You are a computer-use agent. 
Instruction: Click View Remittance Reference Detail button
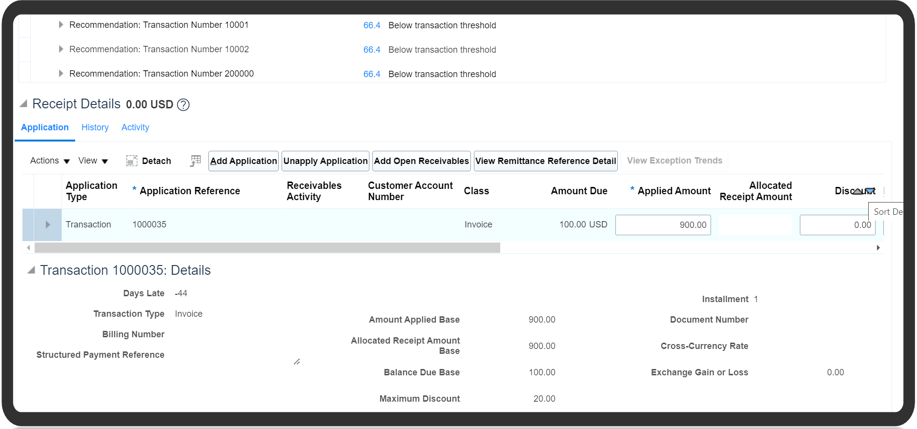click(546, 161)
